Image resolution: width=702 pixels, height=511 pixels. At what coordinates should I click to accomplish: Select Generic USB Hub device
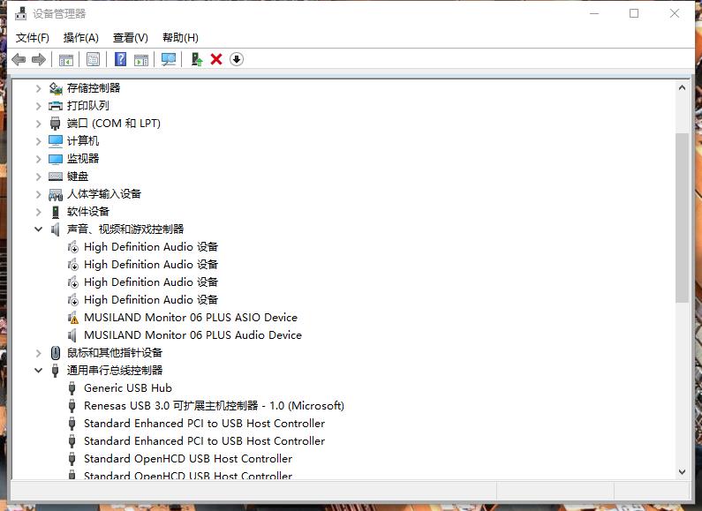(127, 388)
